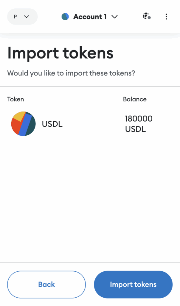Go back using the Back button
Viewport: 180px width, 306px height.
coord(46,284)
